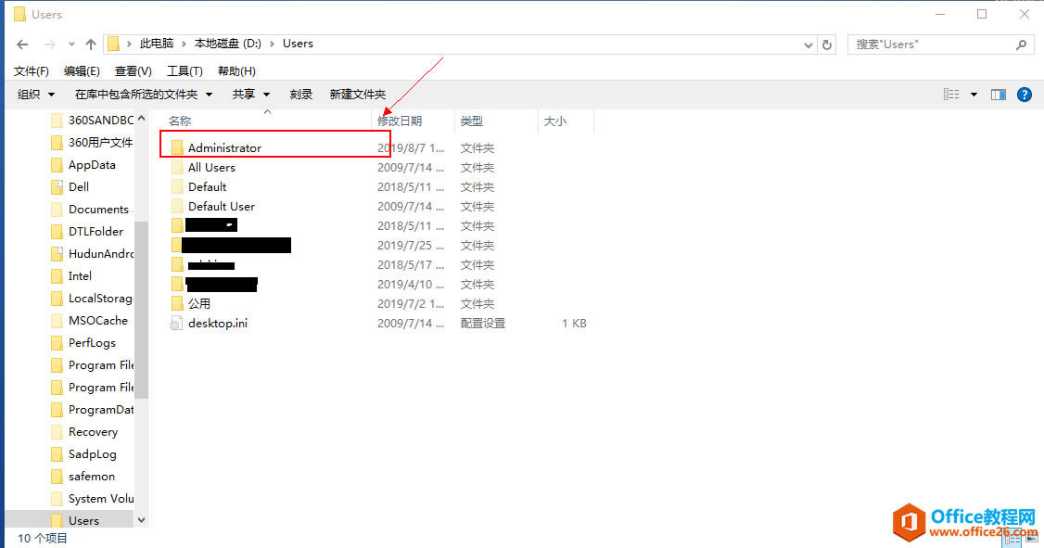This screenshot has height=548, width=1044.
Task: Click the 刻录 toolbar button
Action: [x=301, y=95]
